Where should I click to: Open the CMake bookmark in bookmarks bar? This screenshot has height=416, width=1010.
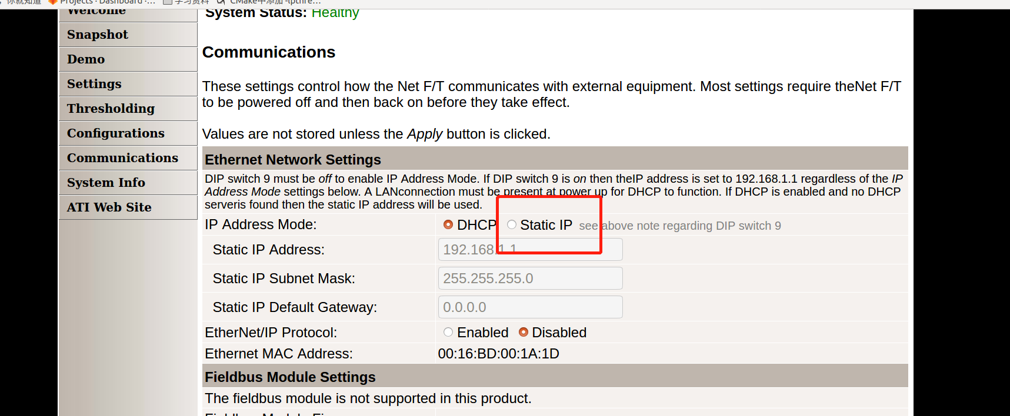click(274, 2)
